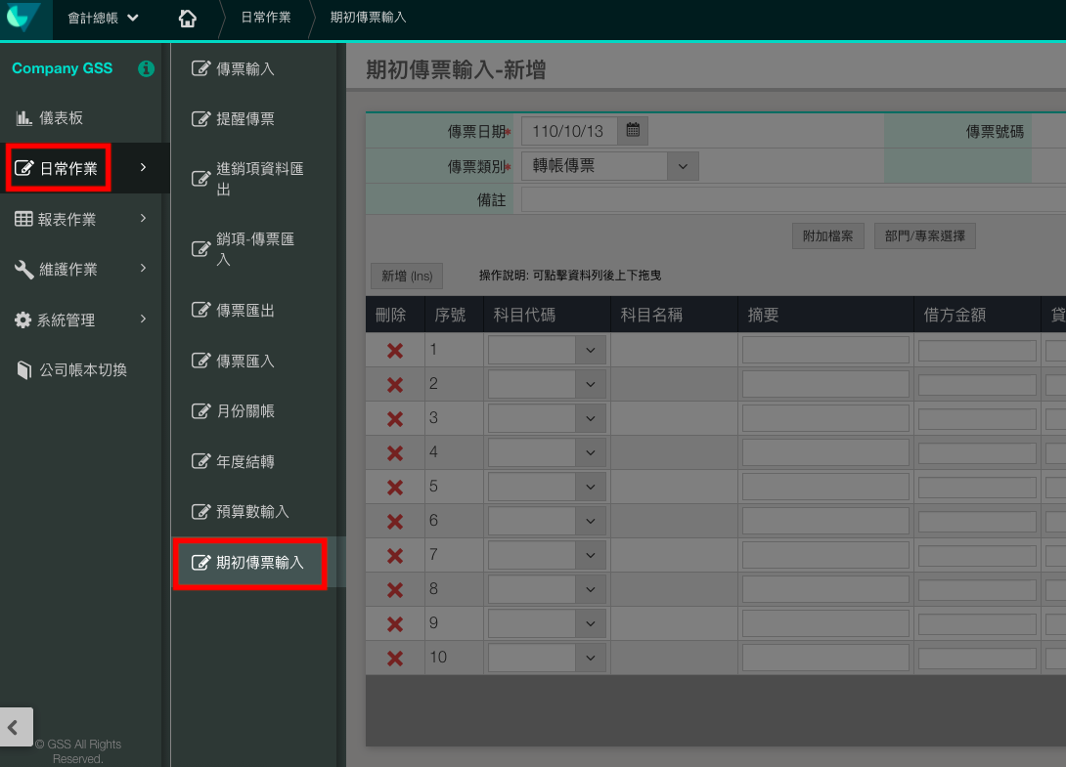
Task: Open 月份關帳 from the submenu
Action: click(x=244, y=411)
